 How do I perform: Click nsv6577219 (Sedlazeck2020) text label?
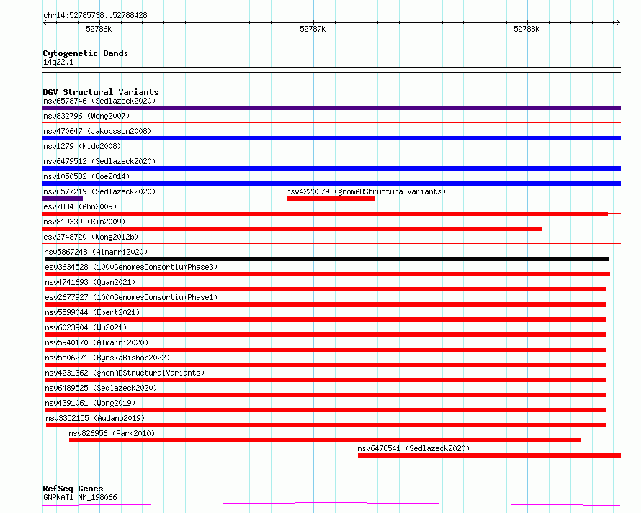pyautogui.click(x=99, y=191)
